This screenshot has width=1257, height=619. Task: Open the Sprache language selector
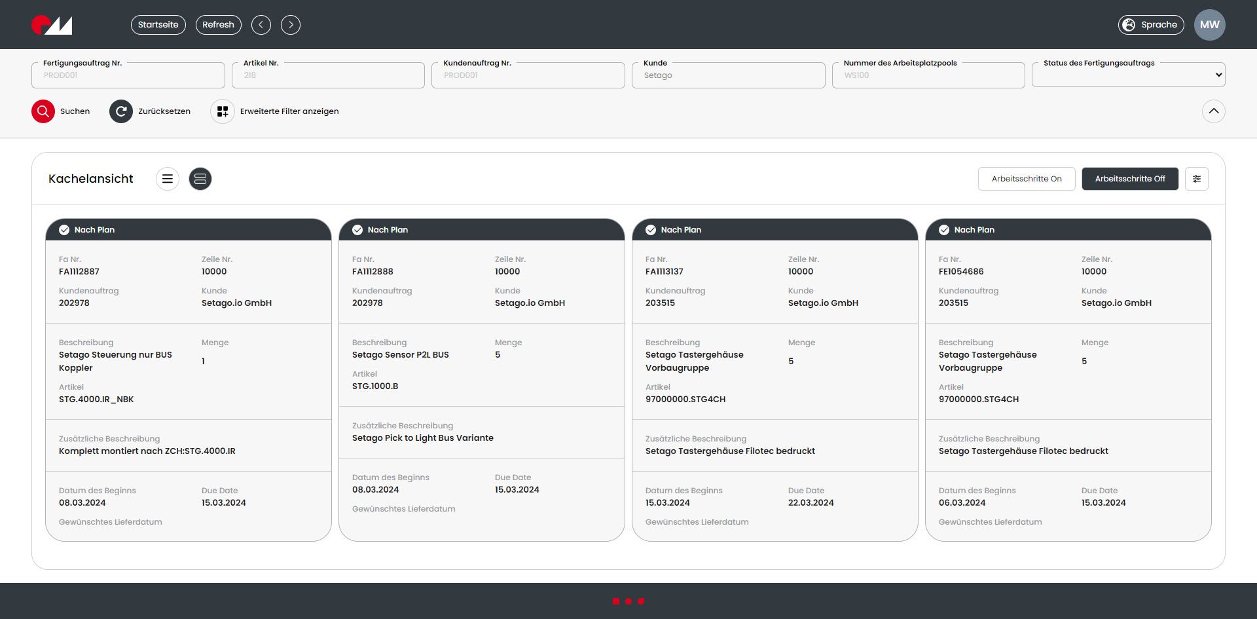[1151, 25]
